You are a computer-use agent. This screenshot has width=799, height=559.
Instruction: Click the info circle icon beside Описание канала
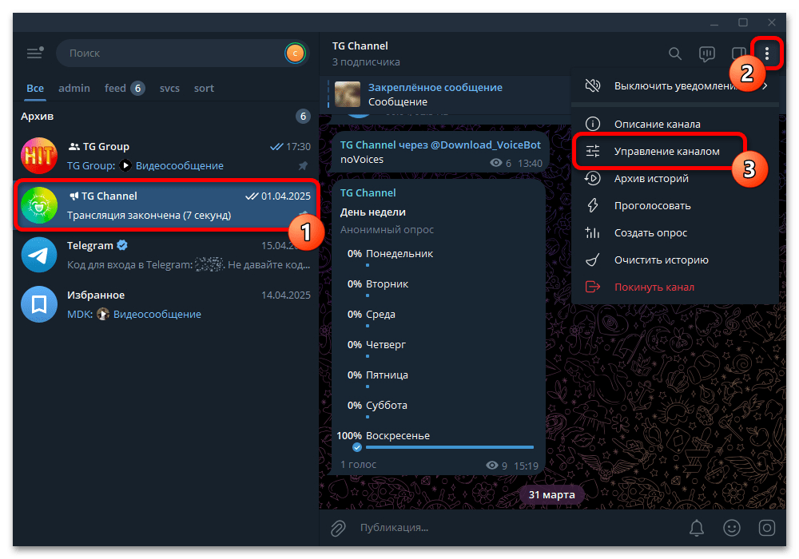593,124
